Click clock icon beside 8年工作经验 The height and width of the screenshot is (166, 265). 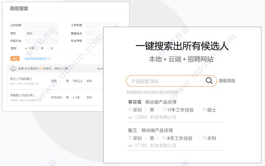coord(164,138)
